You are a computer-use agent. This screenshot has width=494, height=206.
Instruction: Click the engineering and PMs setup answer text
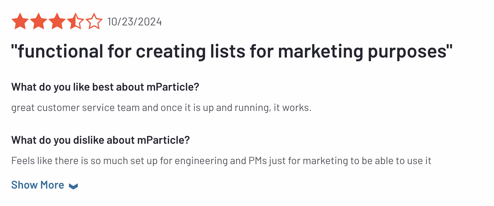click(x=221, y=161)
